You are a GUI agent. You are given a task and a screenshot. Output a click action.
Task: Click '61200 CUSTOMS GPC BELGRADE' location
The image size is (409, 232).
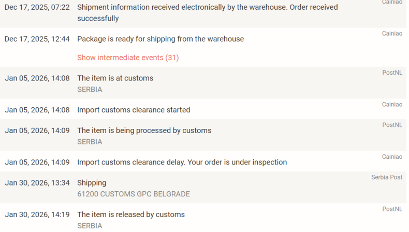(133, 194)
